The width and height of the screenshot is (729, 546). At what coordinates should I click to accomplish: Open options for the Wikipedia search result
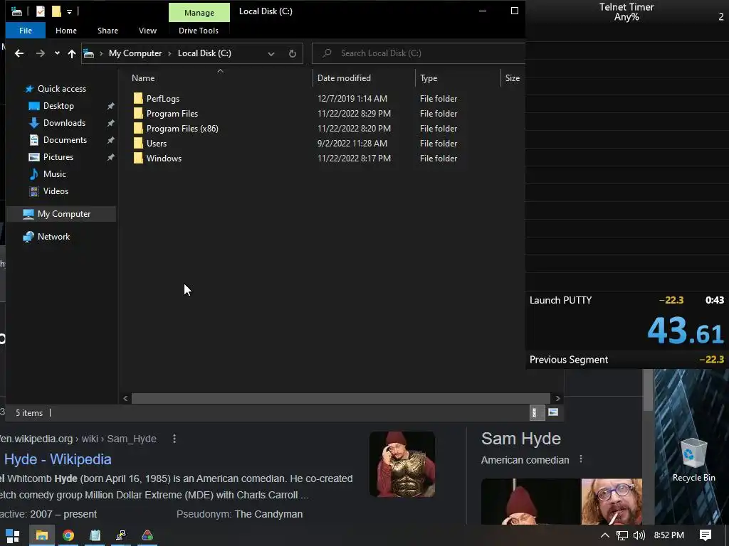click(x=174, y=439)
